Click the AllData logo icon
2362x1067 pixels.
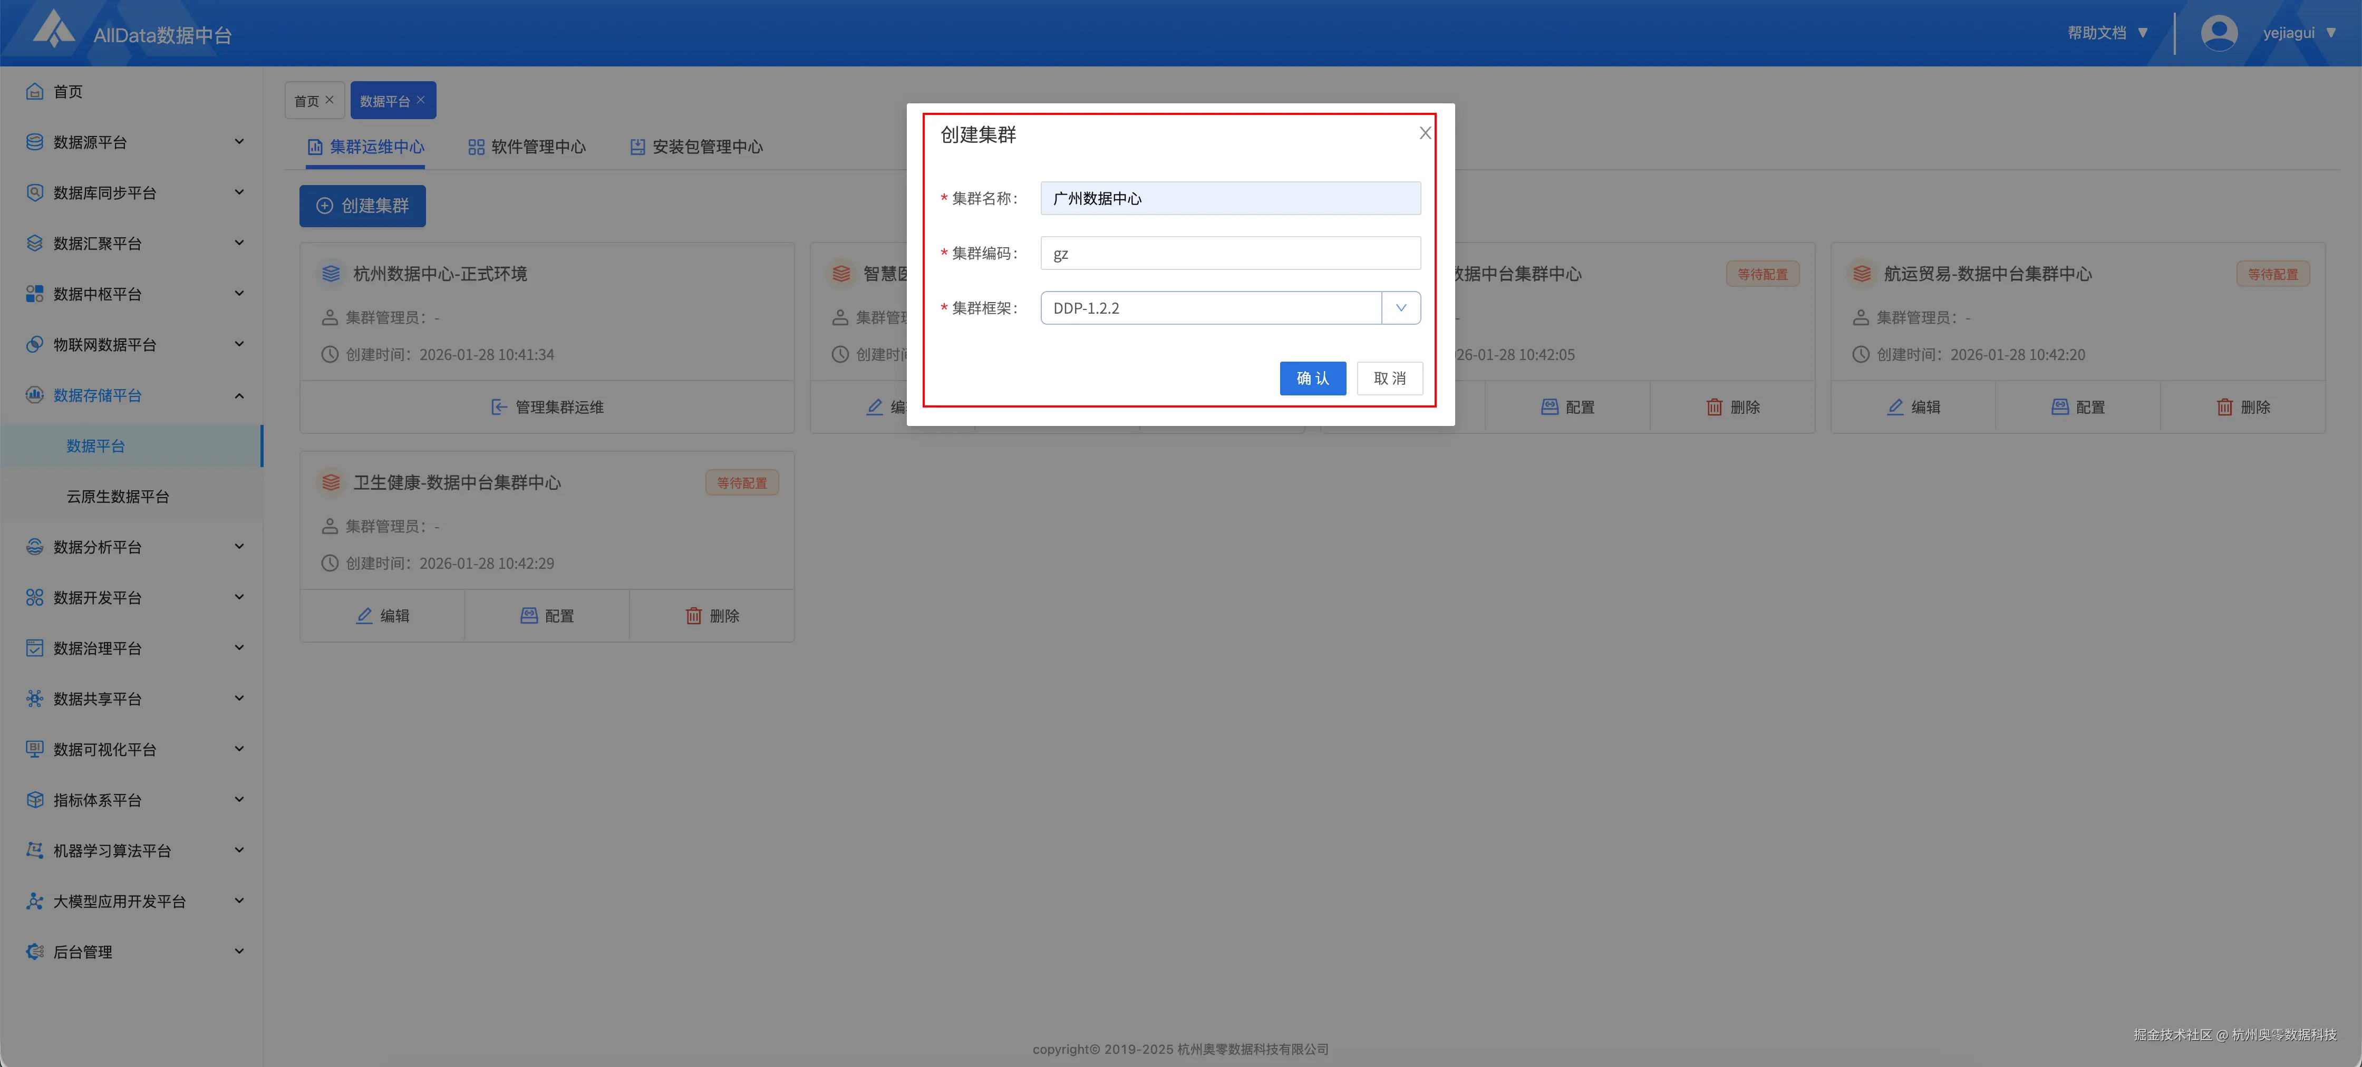pyautogui.click(x=53, y=30)
